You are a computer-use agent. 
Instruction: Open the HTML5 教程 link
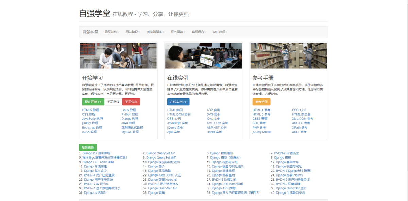90,110
